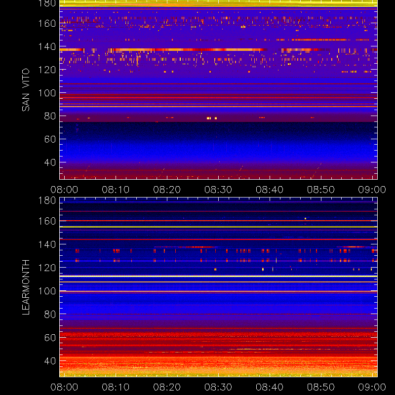Pick the 160 tick label on LEARMONTH plot

pos(47,221)
